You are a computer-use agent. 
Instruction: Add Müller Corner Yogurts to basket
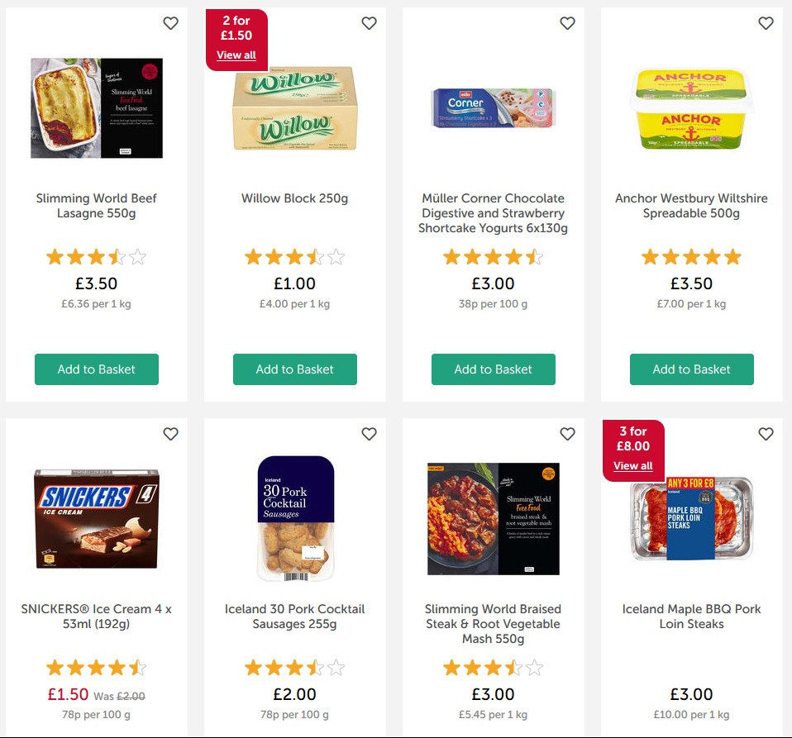493,369
